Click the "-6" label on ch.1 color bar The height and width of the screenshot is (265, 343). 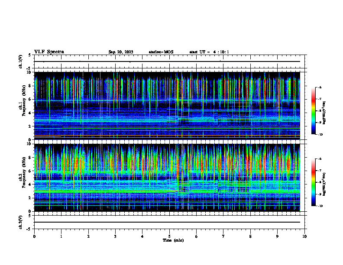320,87
